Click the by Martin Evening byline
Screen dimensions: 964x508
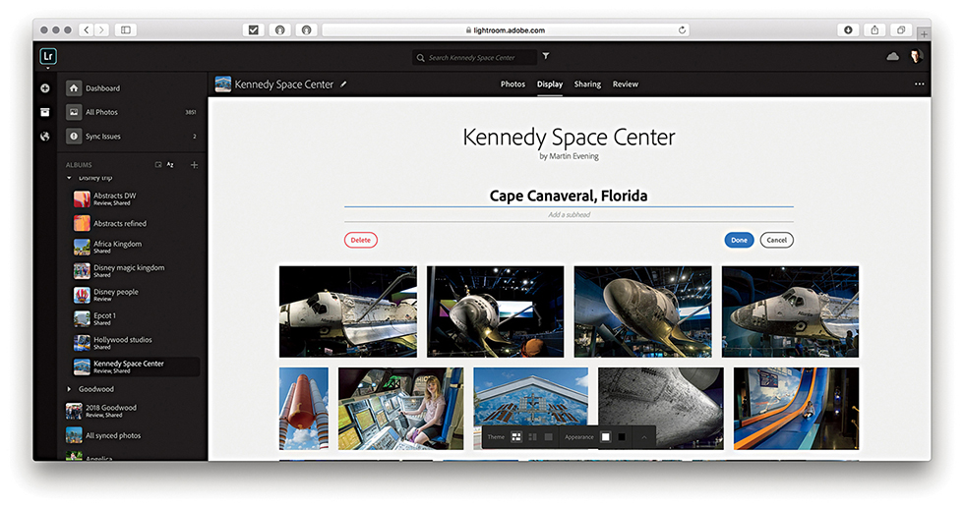(x=569, y=156)
